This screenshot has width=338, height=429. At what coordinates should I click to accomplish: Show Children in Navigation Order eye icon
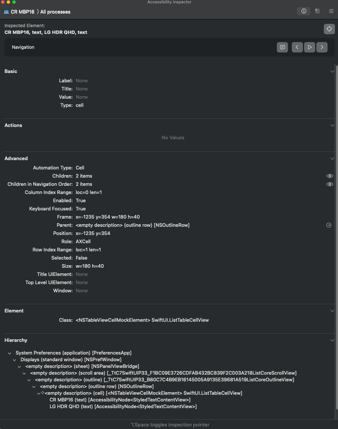tap(330, 184)
